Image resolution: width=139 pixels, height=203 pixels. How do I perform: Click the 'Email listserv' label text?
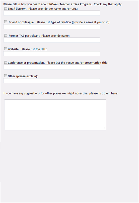click(x=17, y=9)
